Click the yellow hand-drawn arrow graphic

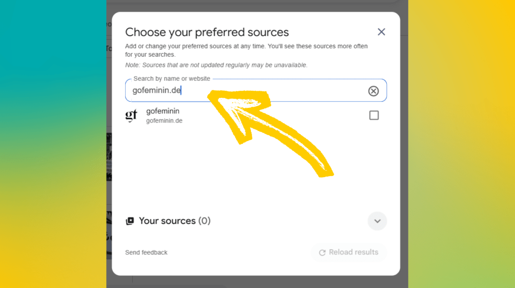click(x=270, y=132)
